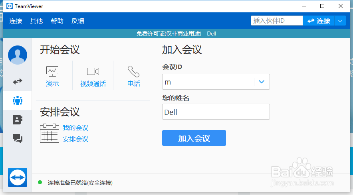The height and width of the screenshot is (195, 353).
Task: Select the Meeting people icon in sidebar
Action: tap(18, 100)
